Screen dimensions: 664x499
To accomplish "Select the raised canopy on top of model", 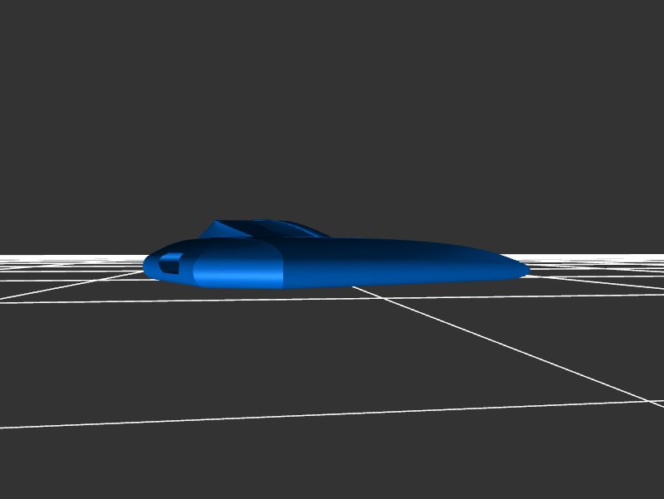I will (257, 228).
